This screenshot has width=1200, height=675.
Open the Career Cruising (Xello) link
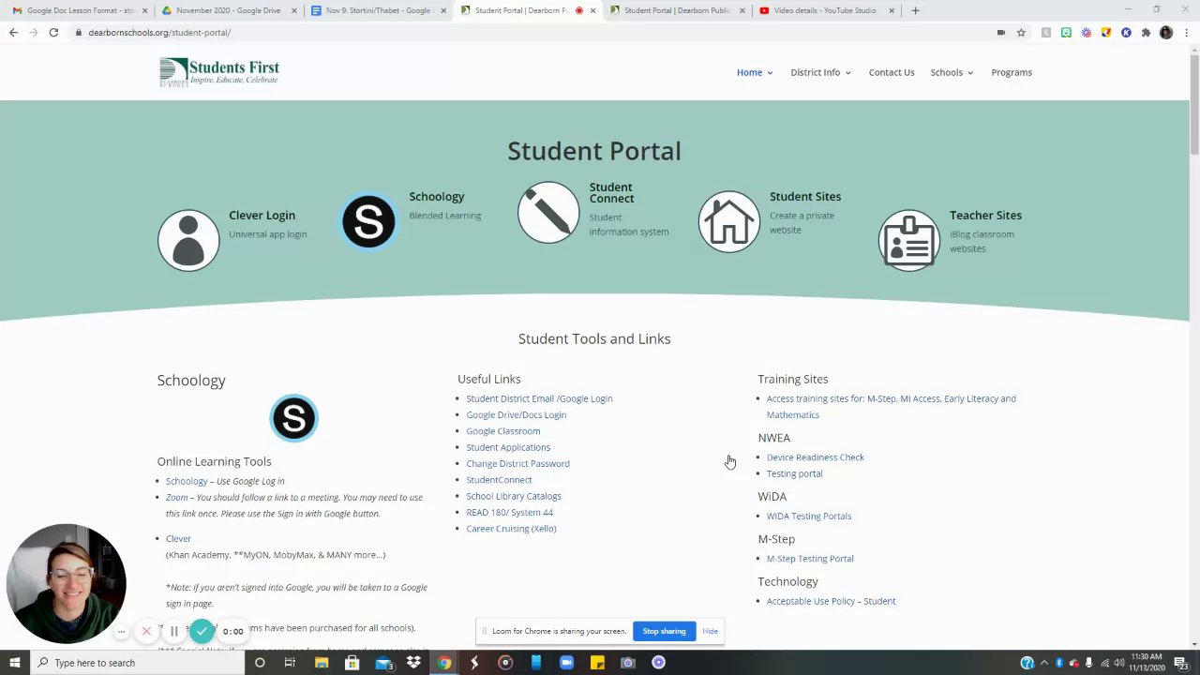click(511, 529)
